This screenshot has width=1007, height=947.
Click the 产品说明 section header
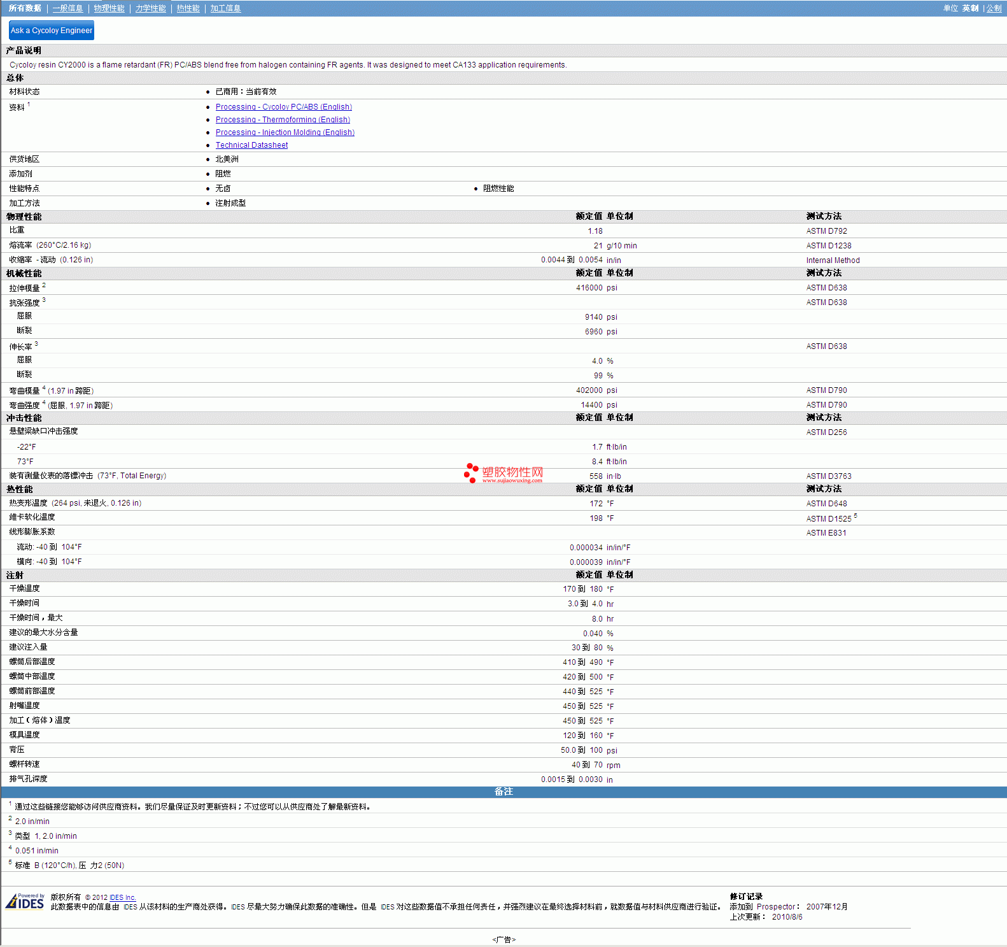point(24,50)
